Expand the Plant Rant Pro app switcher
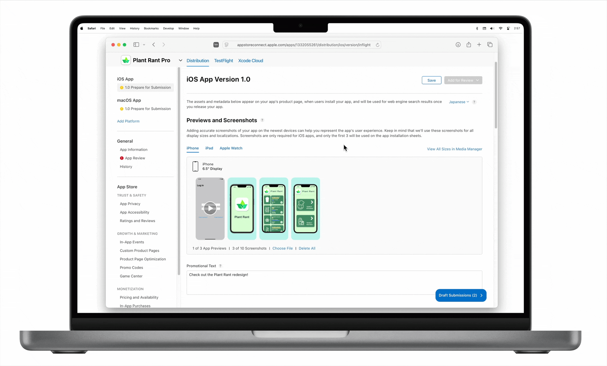Image resolution: width=607 pixels, height=366 pixels. [x=181, y=61]
